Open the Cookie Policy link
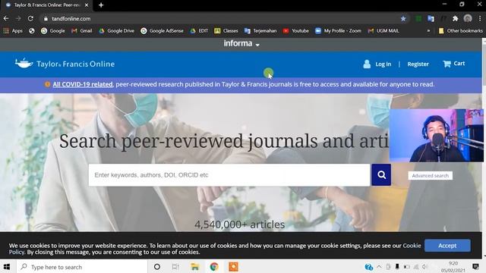This screenshot has width=486, height=273. tap(412, 246)
